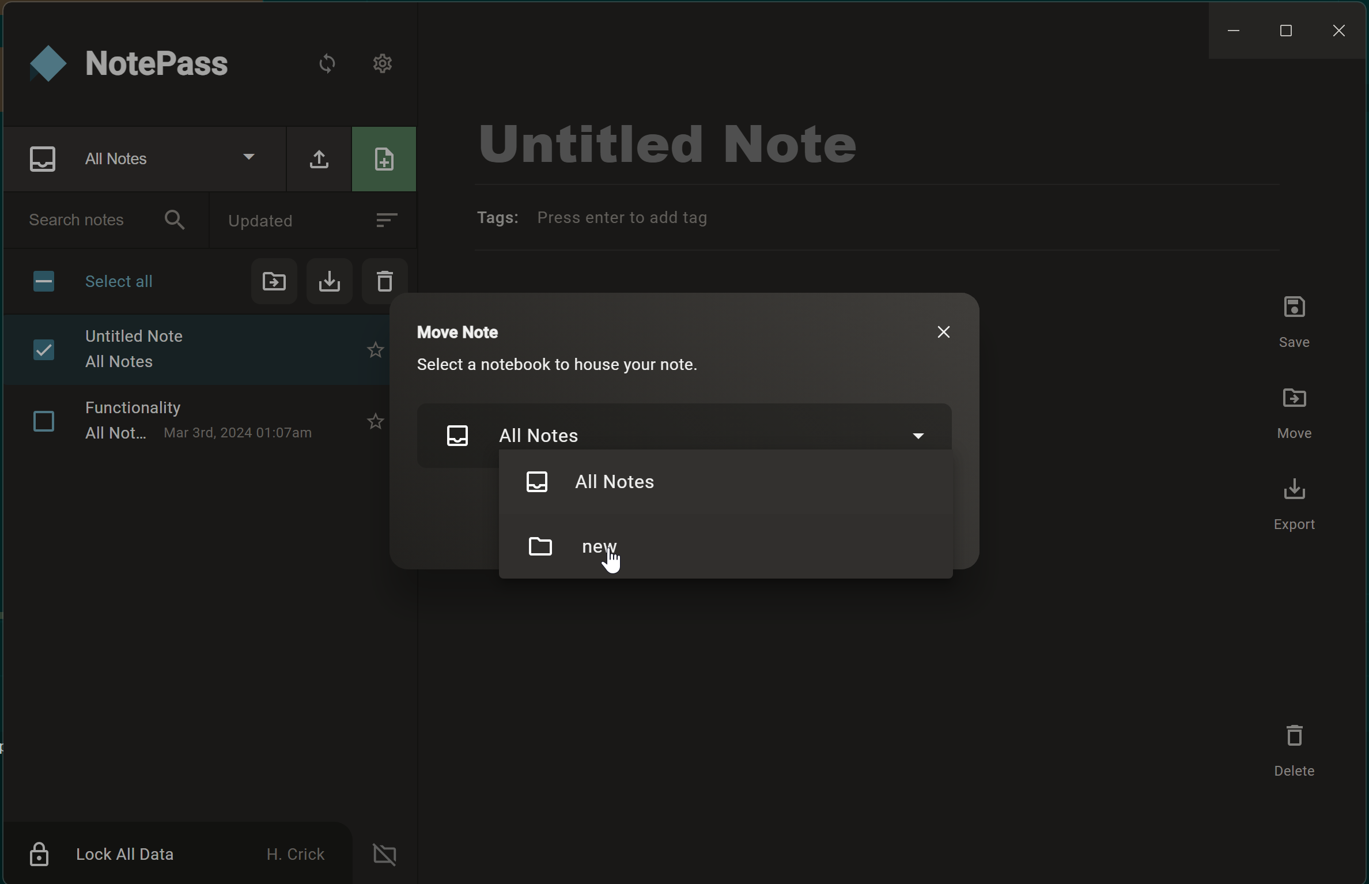This screenshot has height=884, width=1369.
Task: Star the Untitled Note
Action: (x=376, y=350)
